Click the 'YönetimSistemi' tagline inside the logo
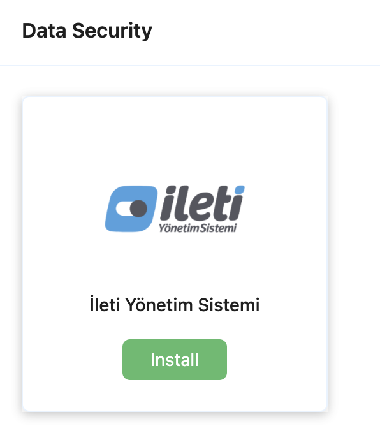This screenshot has width=380, height=440. click(198, 228)
